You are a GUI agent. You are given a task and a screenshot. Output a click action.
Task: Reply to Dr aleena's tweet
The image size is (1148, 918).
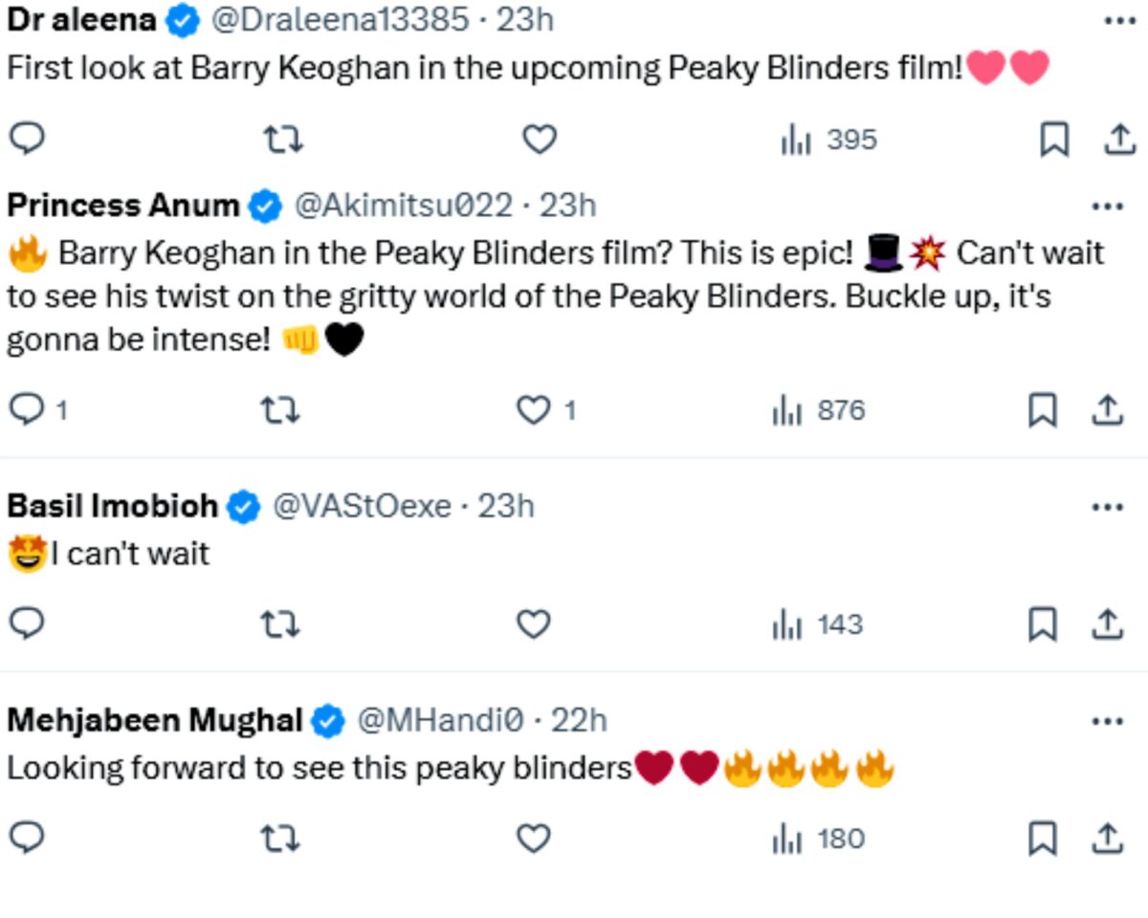[x=27, y=141]
